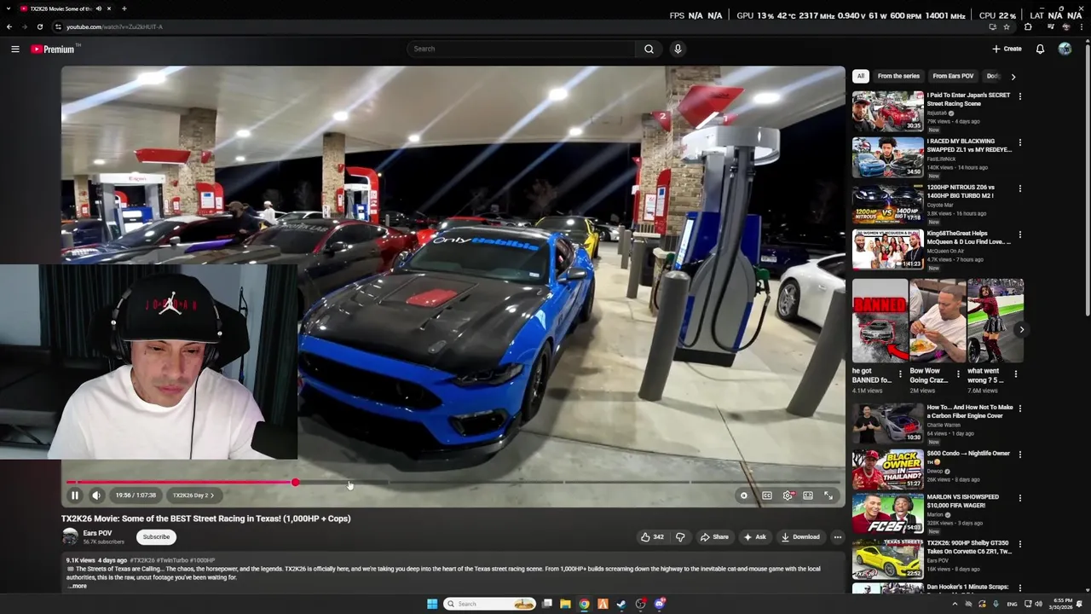Click Create button
This screenshot has height=614, width=1091.
[x=1007, y=49]
